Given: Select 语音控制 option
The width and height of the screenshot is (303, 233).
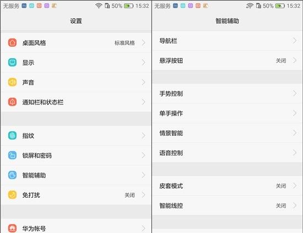Looking at the screenshot, I should pyautogui.click(x=227, y=153).
